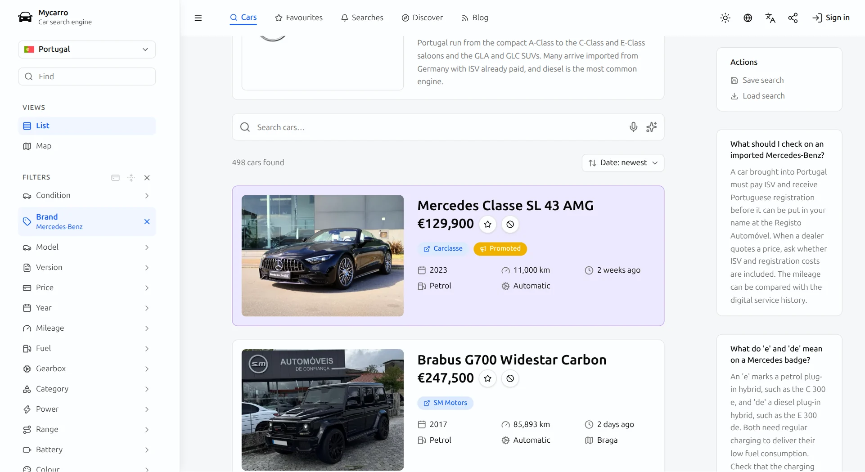This screenshot has width=865, height=472.
Task: Click the Find input in sidebar
Action: (x=87, y=76)
